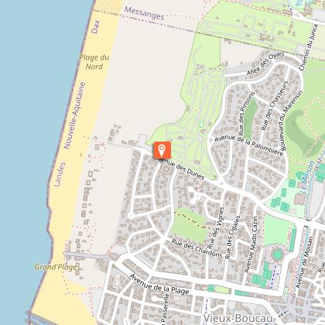Select the Le Moïsan stream label

pyautogui.click(x=308, y=177)
